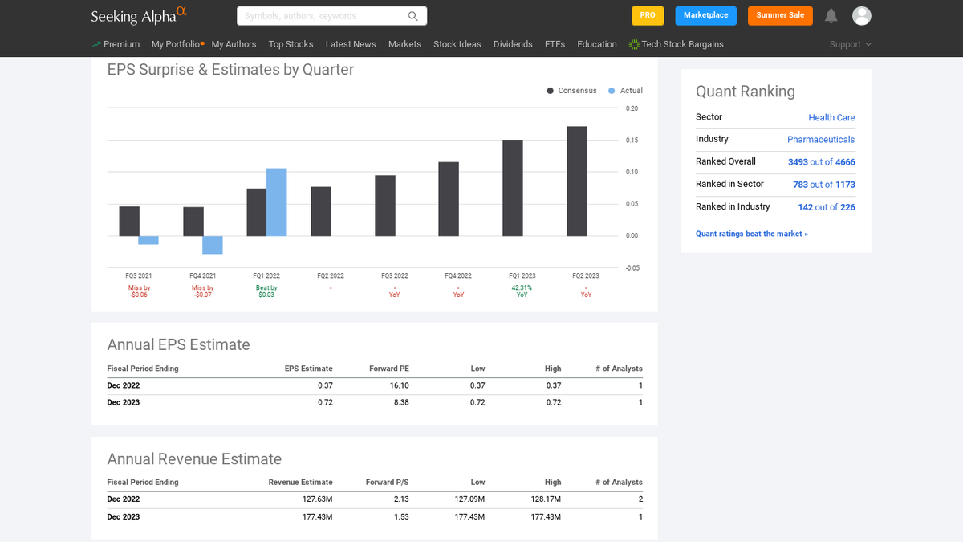Open My Authors menu

tap(234, 44)
